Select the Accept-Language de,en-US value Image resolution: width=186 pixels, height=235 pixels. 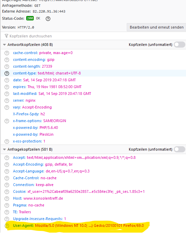pos(67,171)
